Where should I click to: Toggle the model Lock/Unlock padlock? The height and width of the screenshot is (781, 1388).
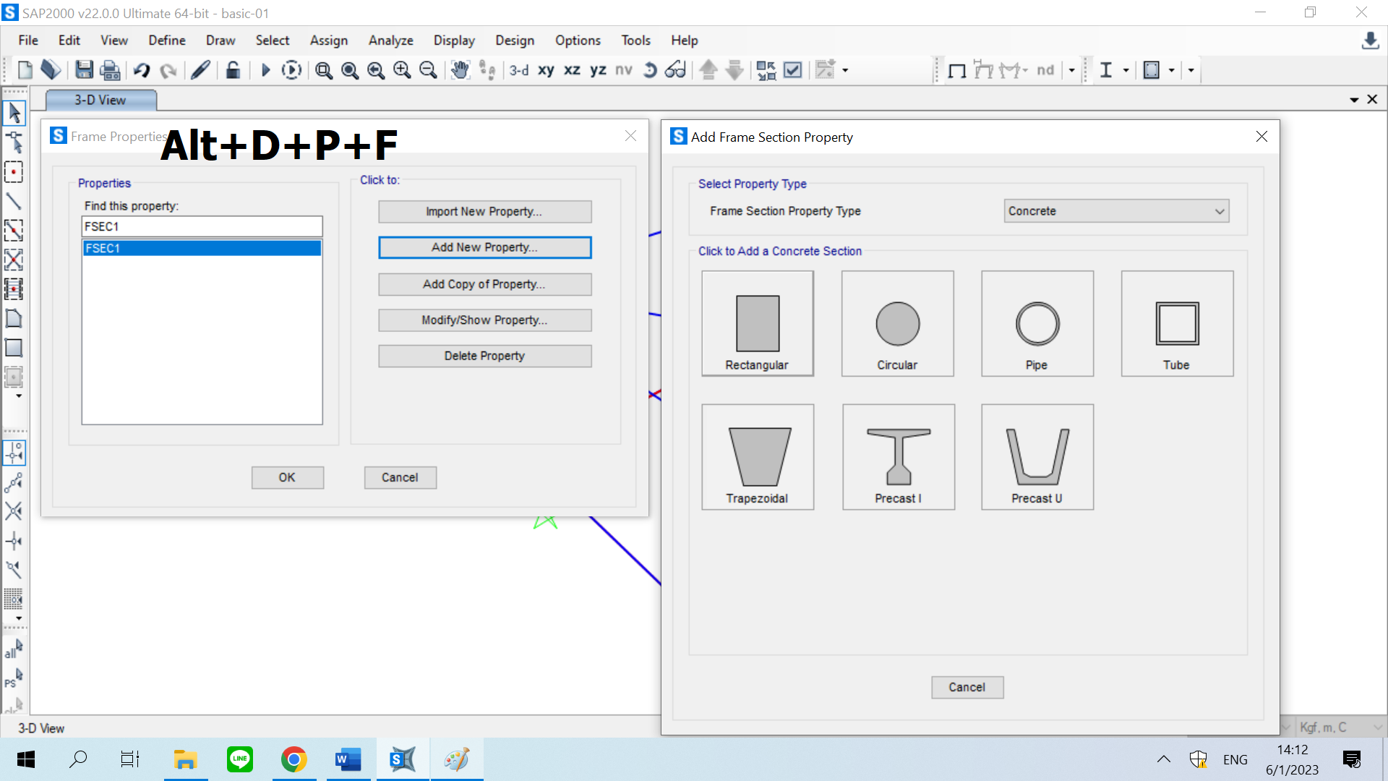[x=233, y=70]
